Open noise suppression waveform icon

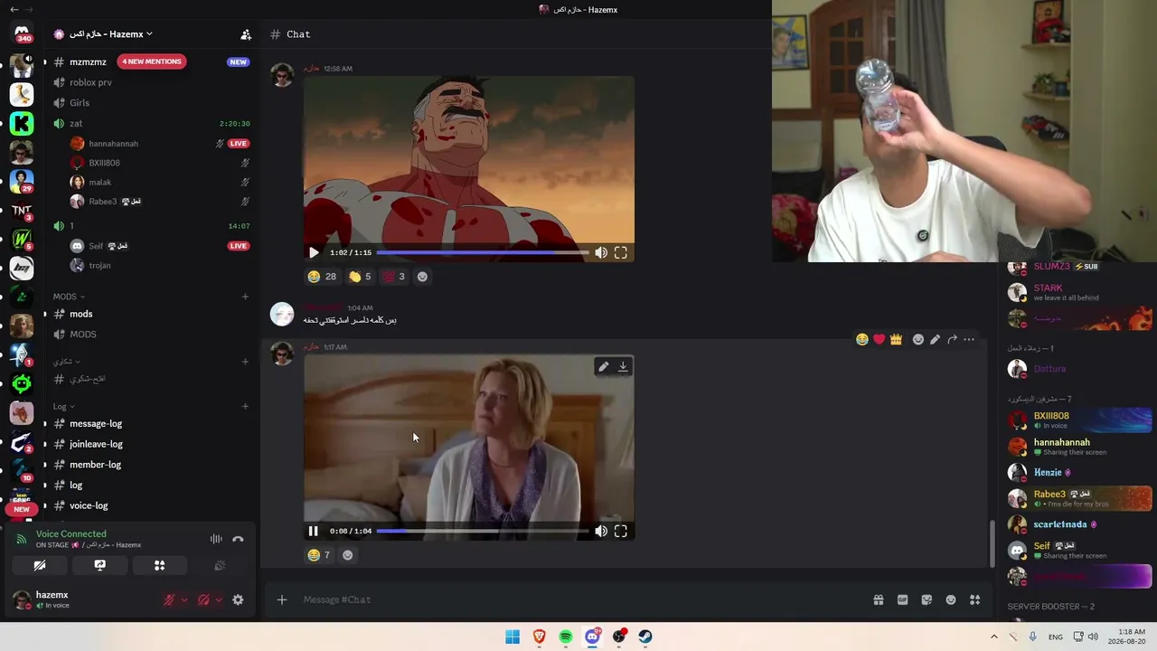216,539
